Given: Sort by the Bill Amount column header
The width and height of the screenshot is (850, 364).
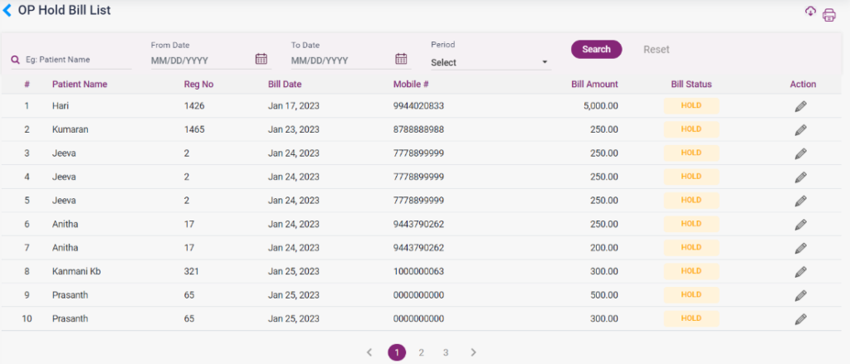Looking at the screenshot, I should (594, 84).
